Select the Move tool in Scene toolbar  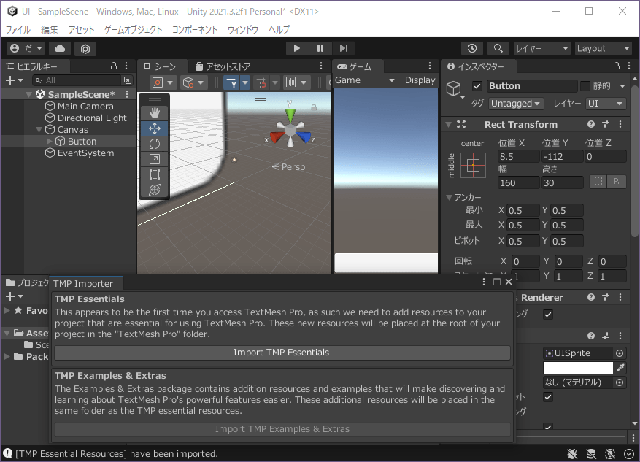pyautogui.click(x=154, y=128)
